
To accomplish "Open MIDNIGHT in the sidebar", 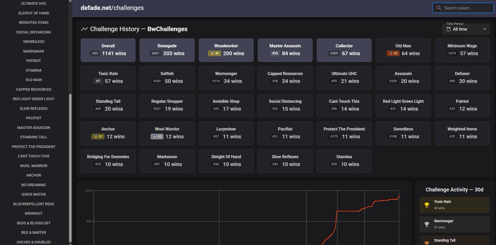I will pyautogui.click(x=34, y=214).
